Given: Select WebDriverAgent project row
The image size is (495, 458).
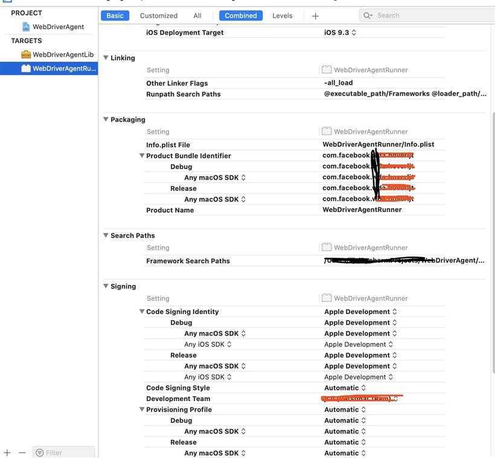Looking at the screenshot, I should click(49, 27).
